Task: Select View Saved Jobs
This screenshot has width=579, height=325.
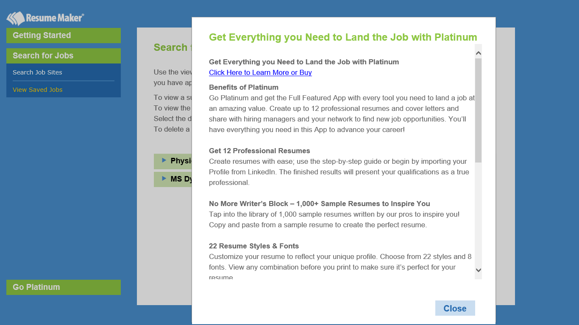Action: point(37,90)
